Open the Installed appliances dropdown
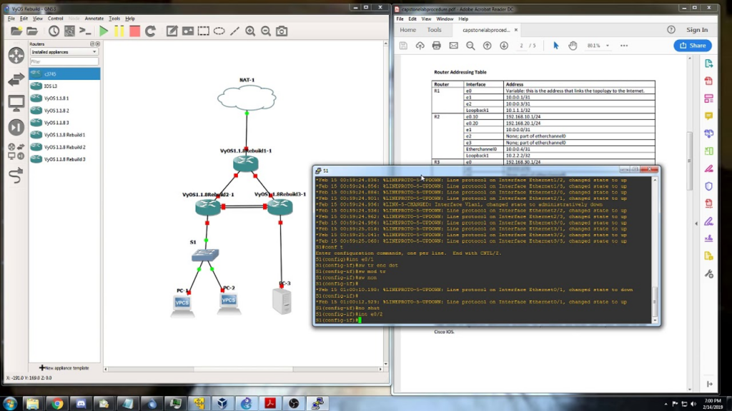The image size is (732, 411). click(63, 51)
